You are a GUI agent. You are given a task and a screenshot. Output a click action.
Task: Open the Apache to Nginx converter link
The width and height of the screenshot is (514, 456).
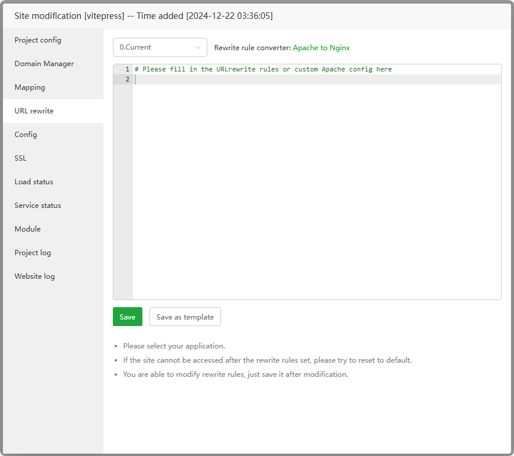(x=321, y=48)
